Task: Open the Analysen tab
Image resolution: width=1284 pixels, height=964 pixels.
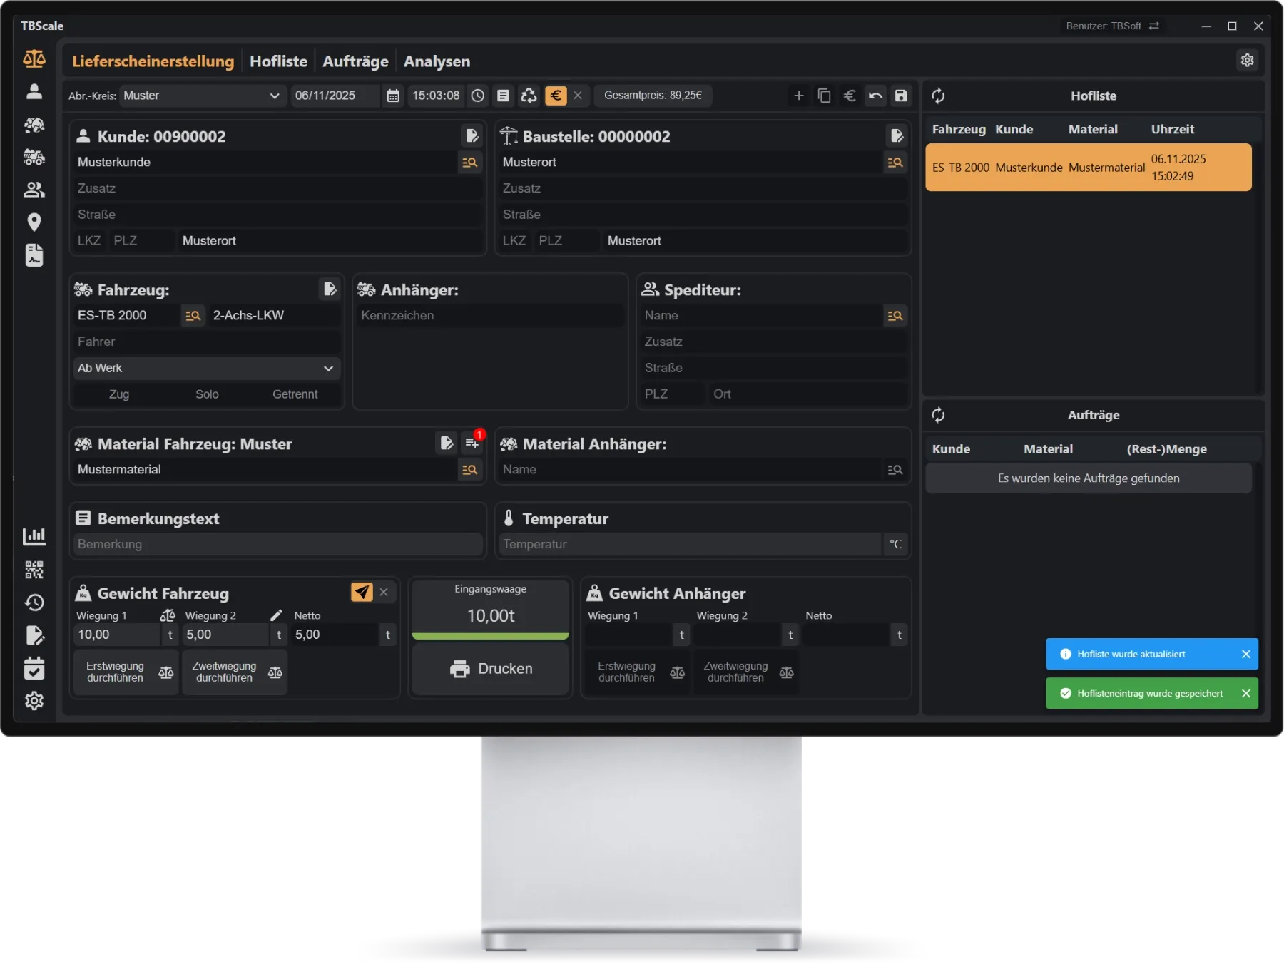Action: click(x=437, y=61)
